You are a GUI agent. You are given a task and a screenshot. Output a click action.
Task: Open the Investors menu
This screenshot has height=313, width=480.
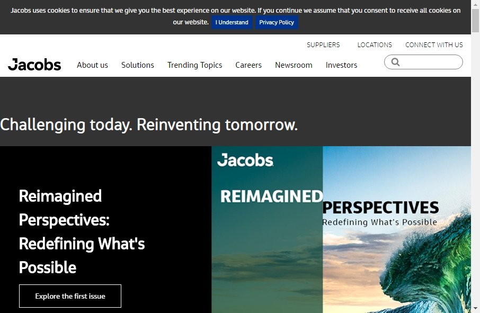click(341, 65)
